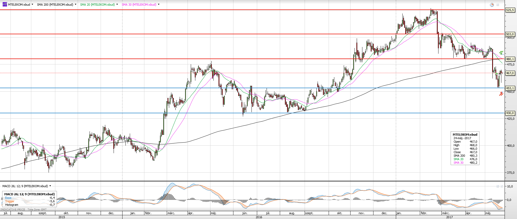The height and width of the screenshot is (219, 517).
Task: Open the SMA 20 indicator dropdown
Action: point(117,5)
